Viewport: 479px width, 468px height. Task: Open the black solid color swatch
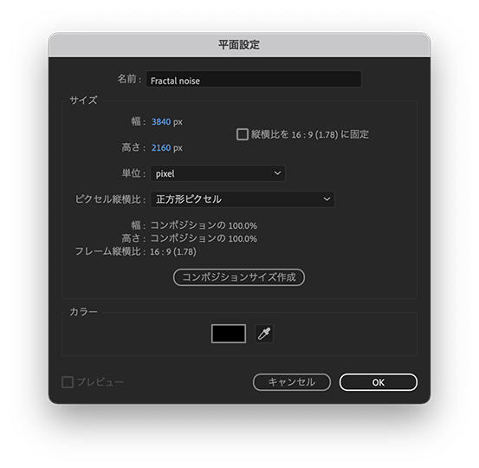coord(229,334)
